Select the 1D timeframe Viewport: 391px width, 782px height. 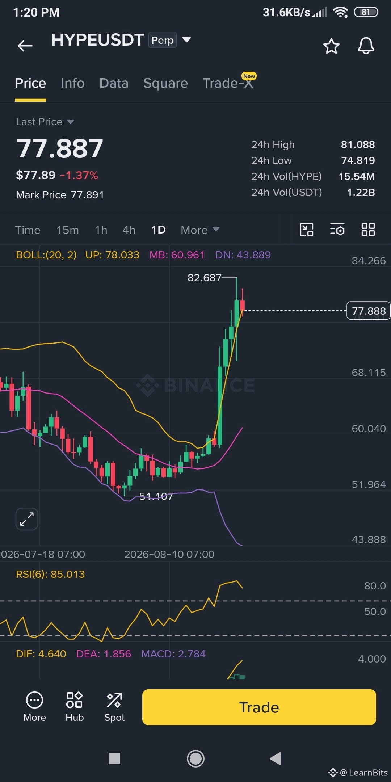coord(158,230)
